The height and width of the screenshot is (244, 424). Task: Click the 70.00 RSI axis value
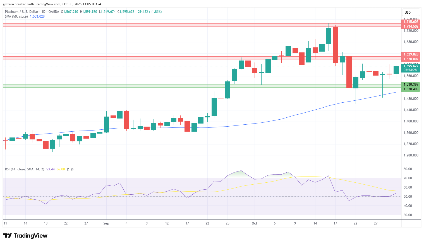[408, 178]
